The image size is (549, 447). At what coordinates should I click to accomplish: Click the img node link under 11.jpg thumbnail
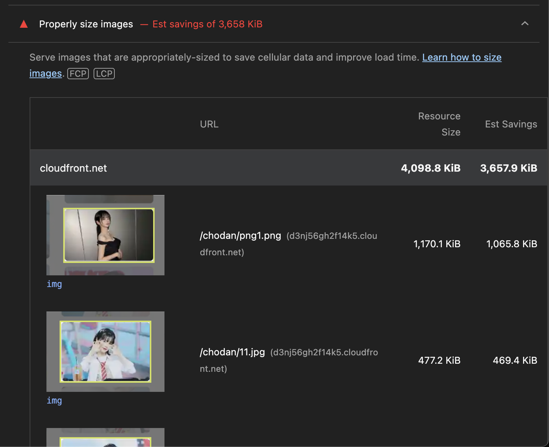[x=54, y=401]
